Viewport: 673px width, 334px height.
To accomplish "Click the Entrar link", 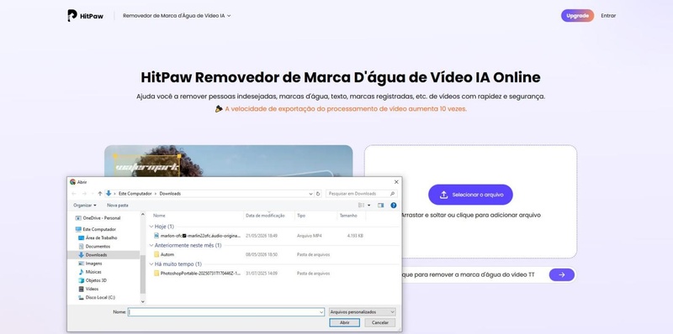I will pos(608,15).
